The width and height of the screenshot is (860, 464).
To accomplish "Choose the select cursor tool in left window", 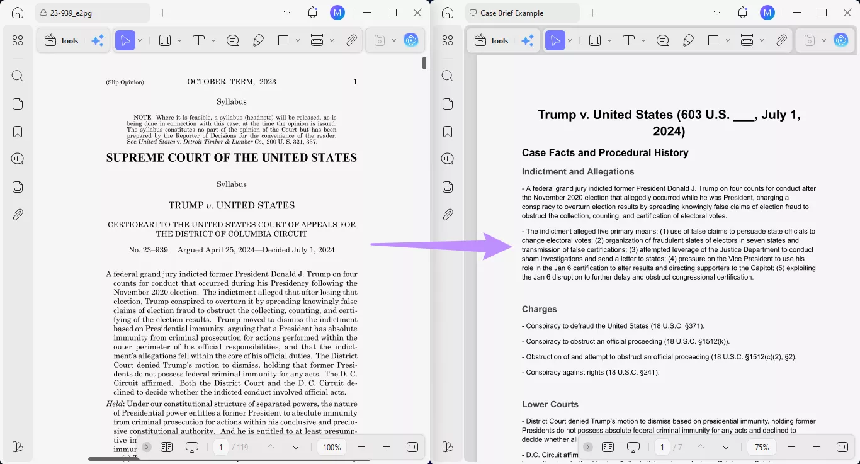I will point(125,40).
